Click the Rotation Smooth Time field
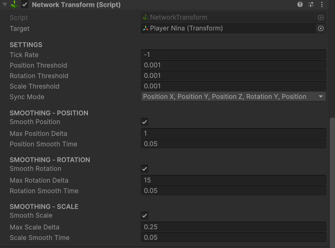The width and height of the screenshot is (335, 248). [x=233, y=191]
